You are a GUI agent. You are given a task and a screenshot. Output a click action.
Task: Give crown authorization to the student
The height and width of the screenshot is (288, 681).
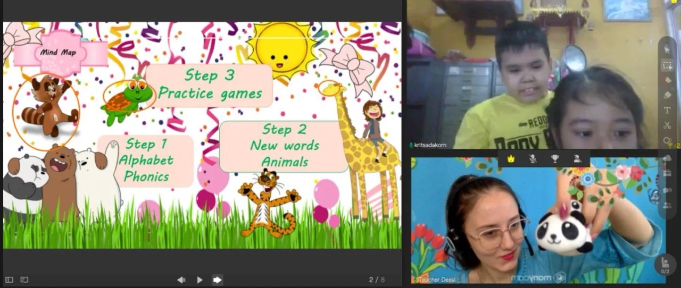[x=511, y=159]
